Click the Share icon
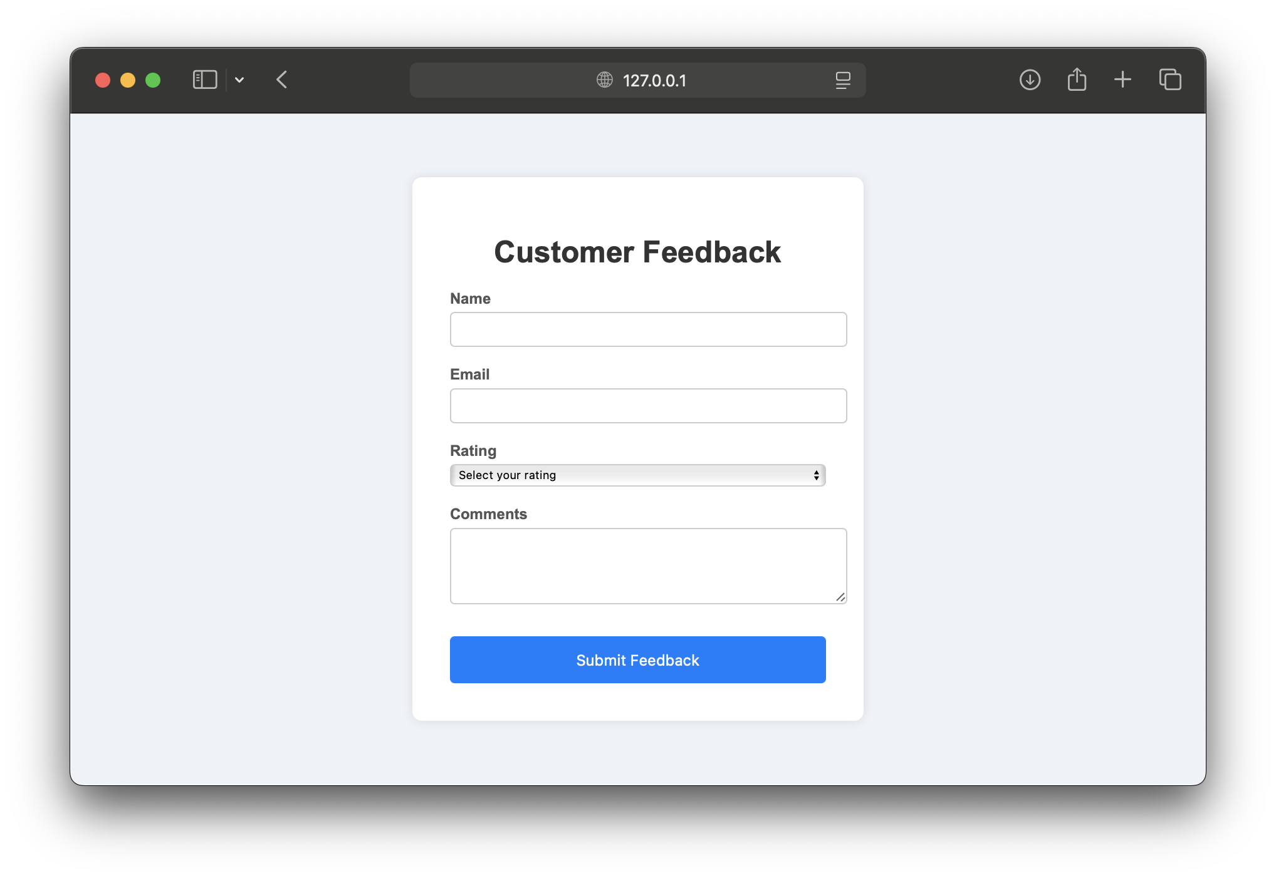Image resolution: width=1276 pixels, height=878 pixels. tap(1077, 80)
